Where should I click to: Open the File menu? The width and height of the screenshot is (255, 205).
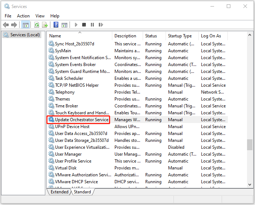click(x=8, y=16)
